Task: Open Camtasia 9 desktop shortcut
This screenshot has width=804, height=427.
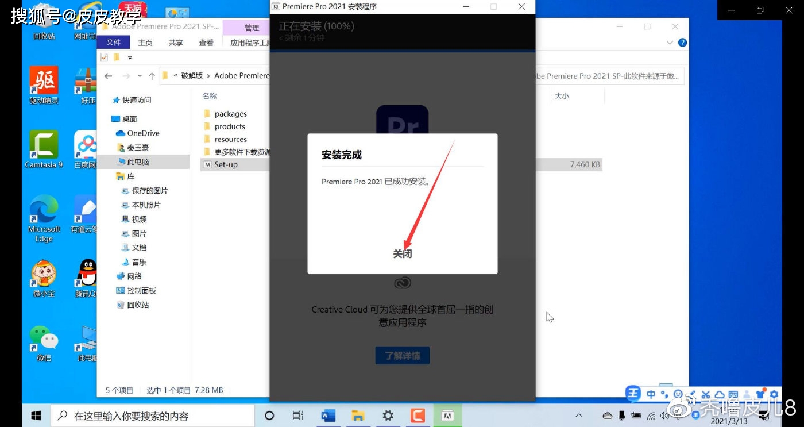Action: (44, 149)
